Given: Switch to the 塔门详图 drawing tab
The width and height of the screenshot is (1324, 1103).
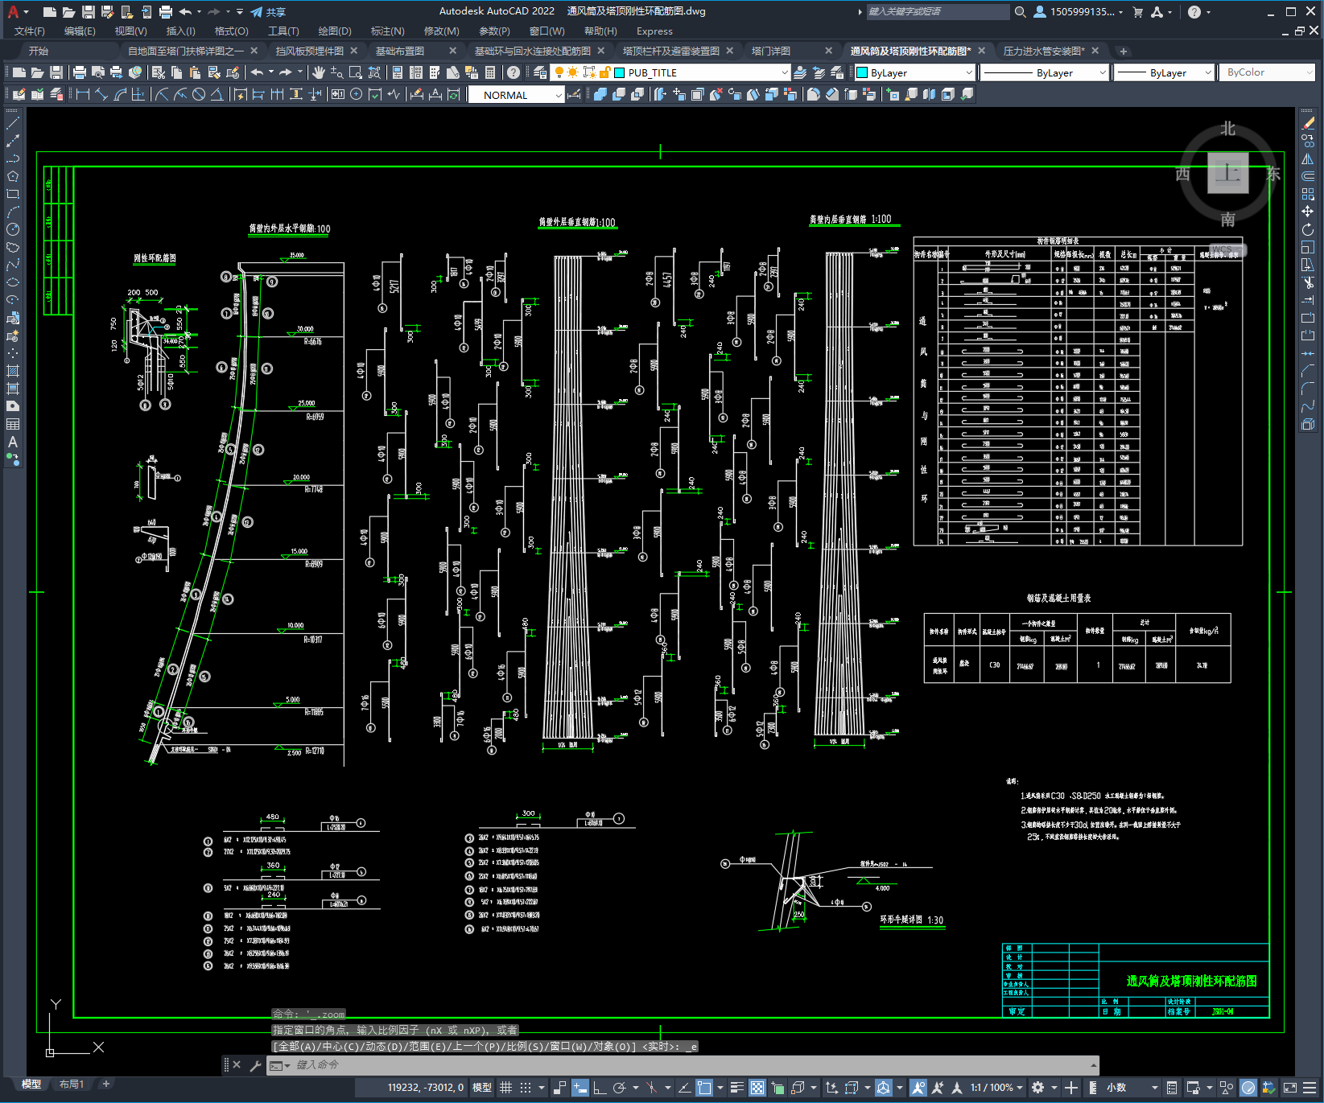Looking at the screenshot, I should 771,51.
